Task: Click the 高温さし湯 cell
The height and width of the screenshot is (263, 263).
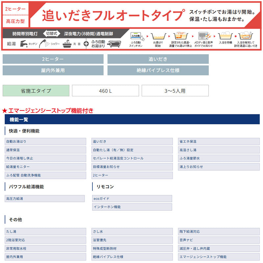Action: pos(219,150)
